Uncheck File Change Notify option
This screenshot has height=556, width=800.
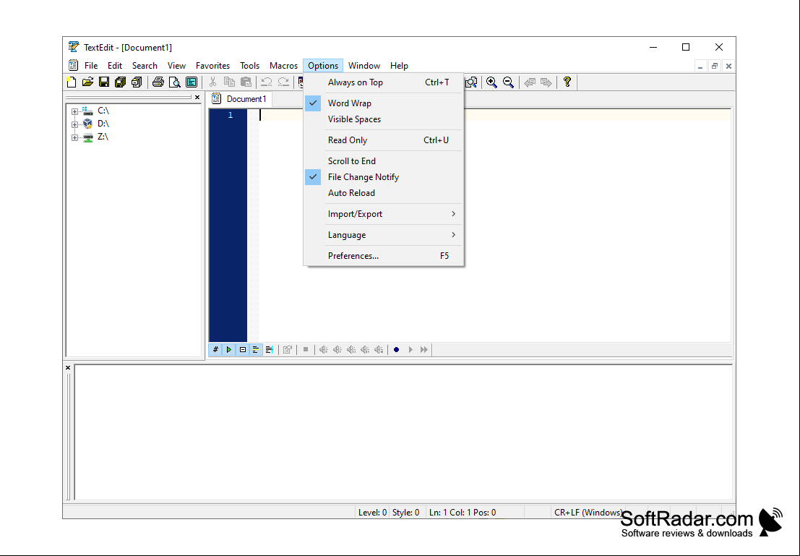(384, 176)
